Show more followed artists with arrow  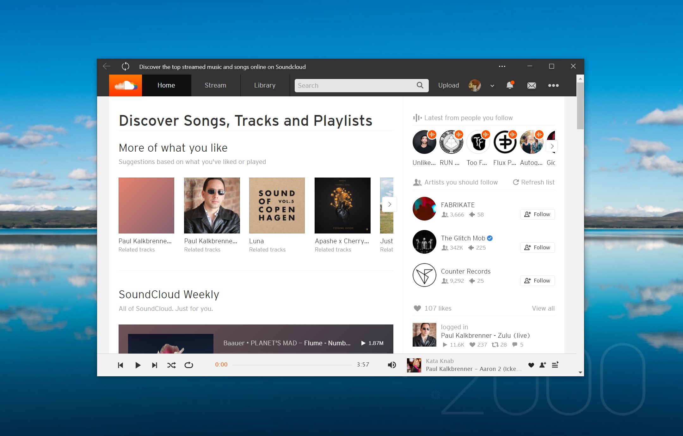[x=552, y=146]
